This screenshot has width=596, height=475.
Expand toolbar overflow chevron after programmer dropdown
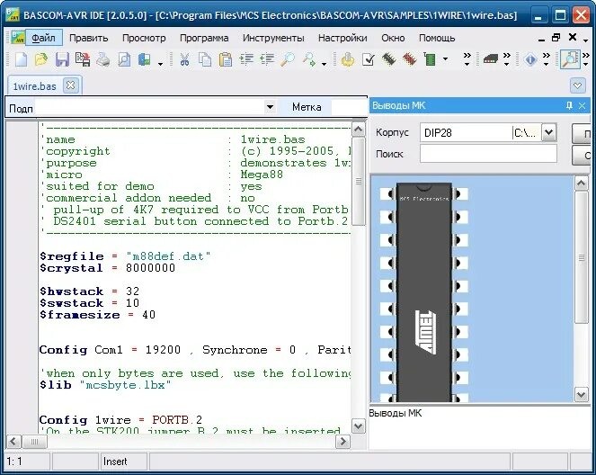coord(467,59)
